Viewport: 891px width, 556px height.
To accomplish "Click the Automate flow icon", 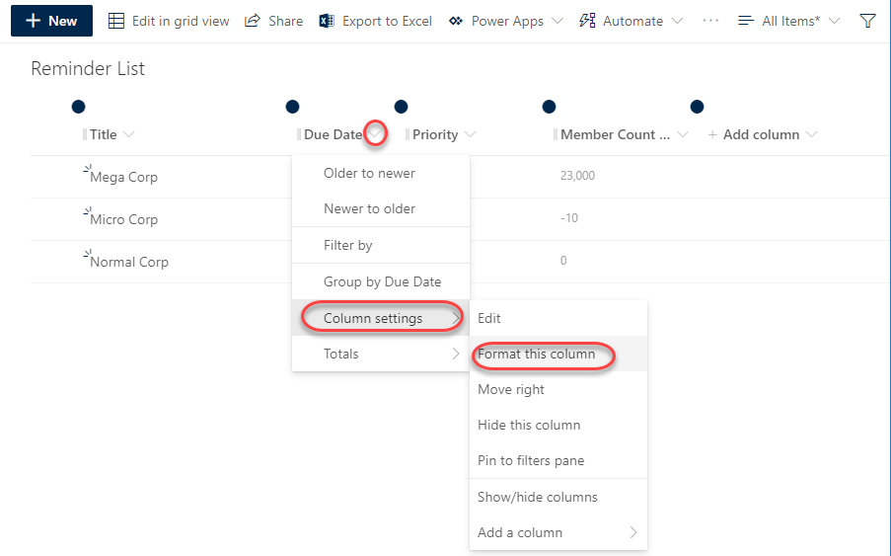I will pyautogui.click(x=588, y=21).
